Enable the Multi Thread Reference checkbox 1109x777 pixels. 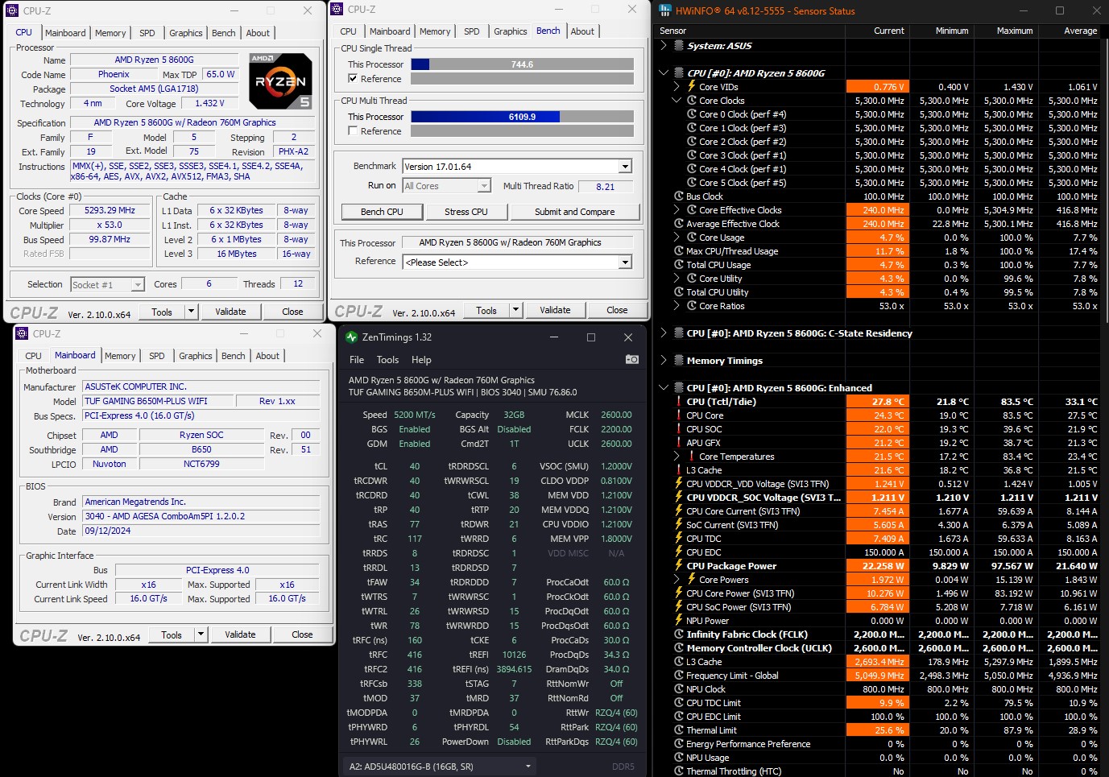pos(353,131)
